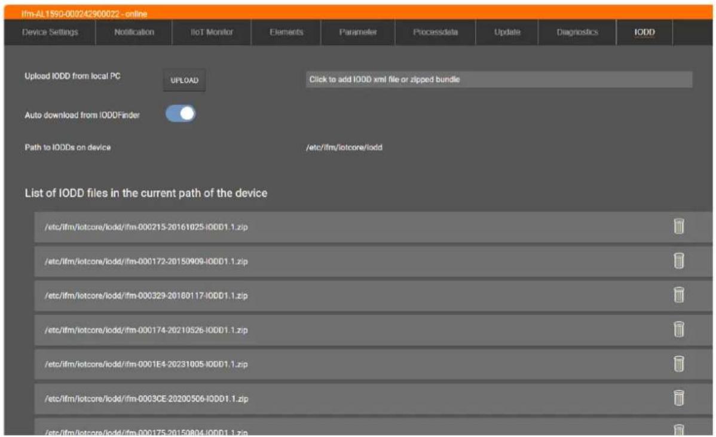Select the ifm-000174-20210526-IODD1.1.zip row text
Screen dimensions: 716x437
(146, 329)
